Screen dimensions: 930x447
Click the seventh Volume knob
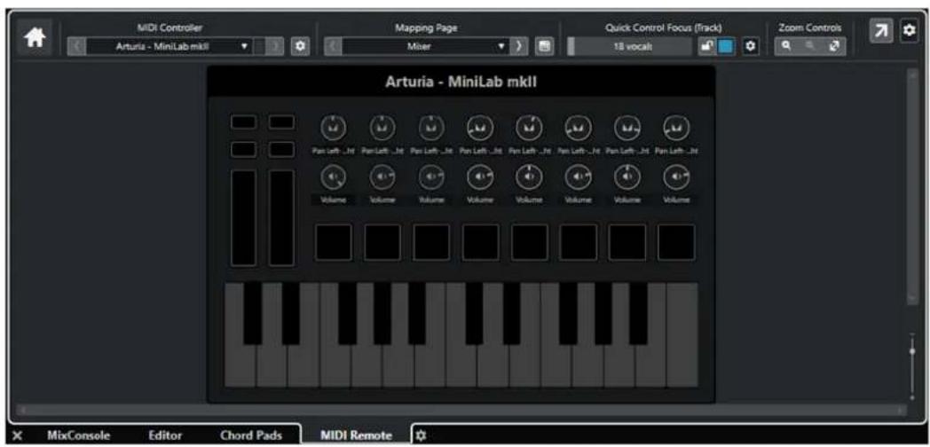coord(627,176)
